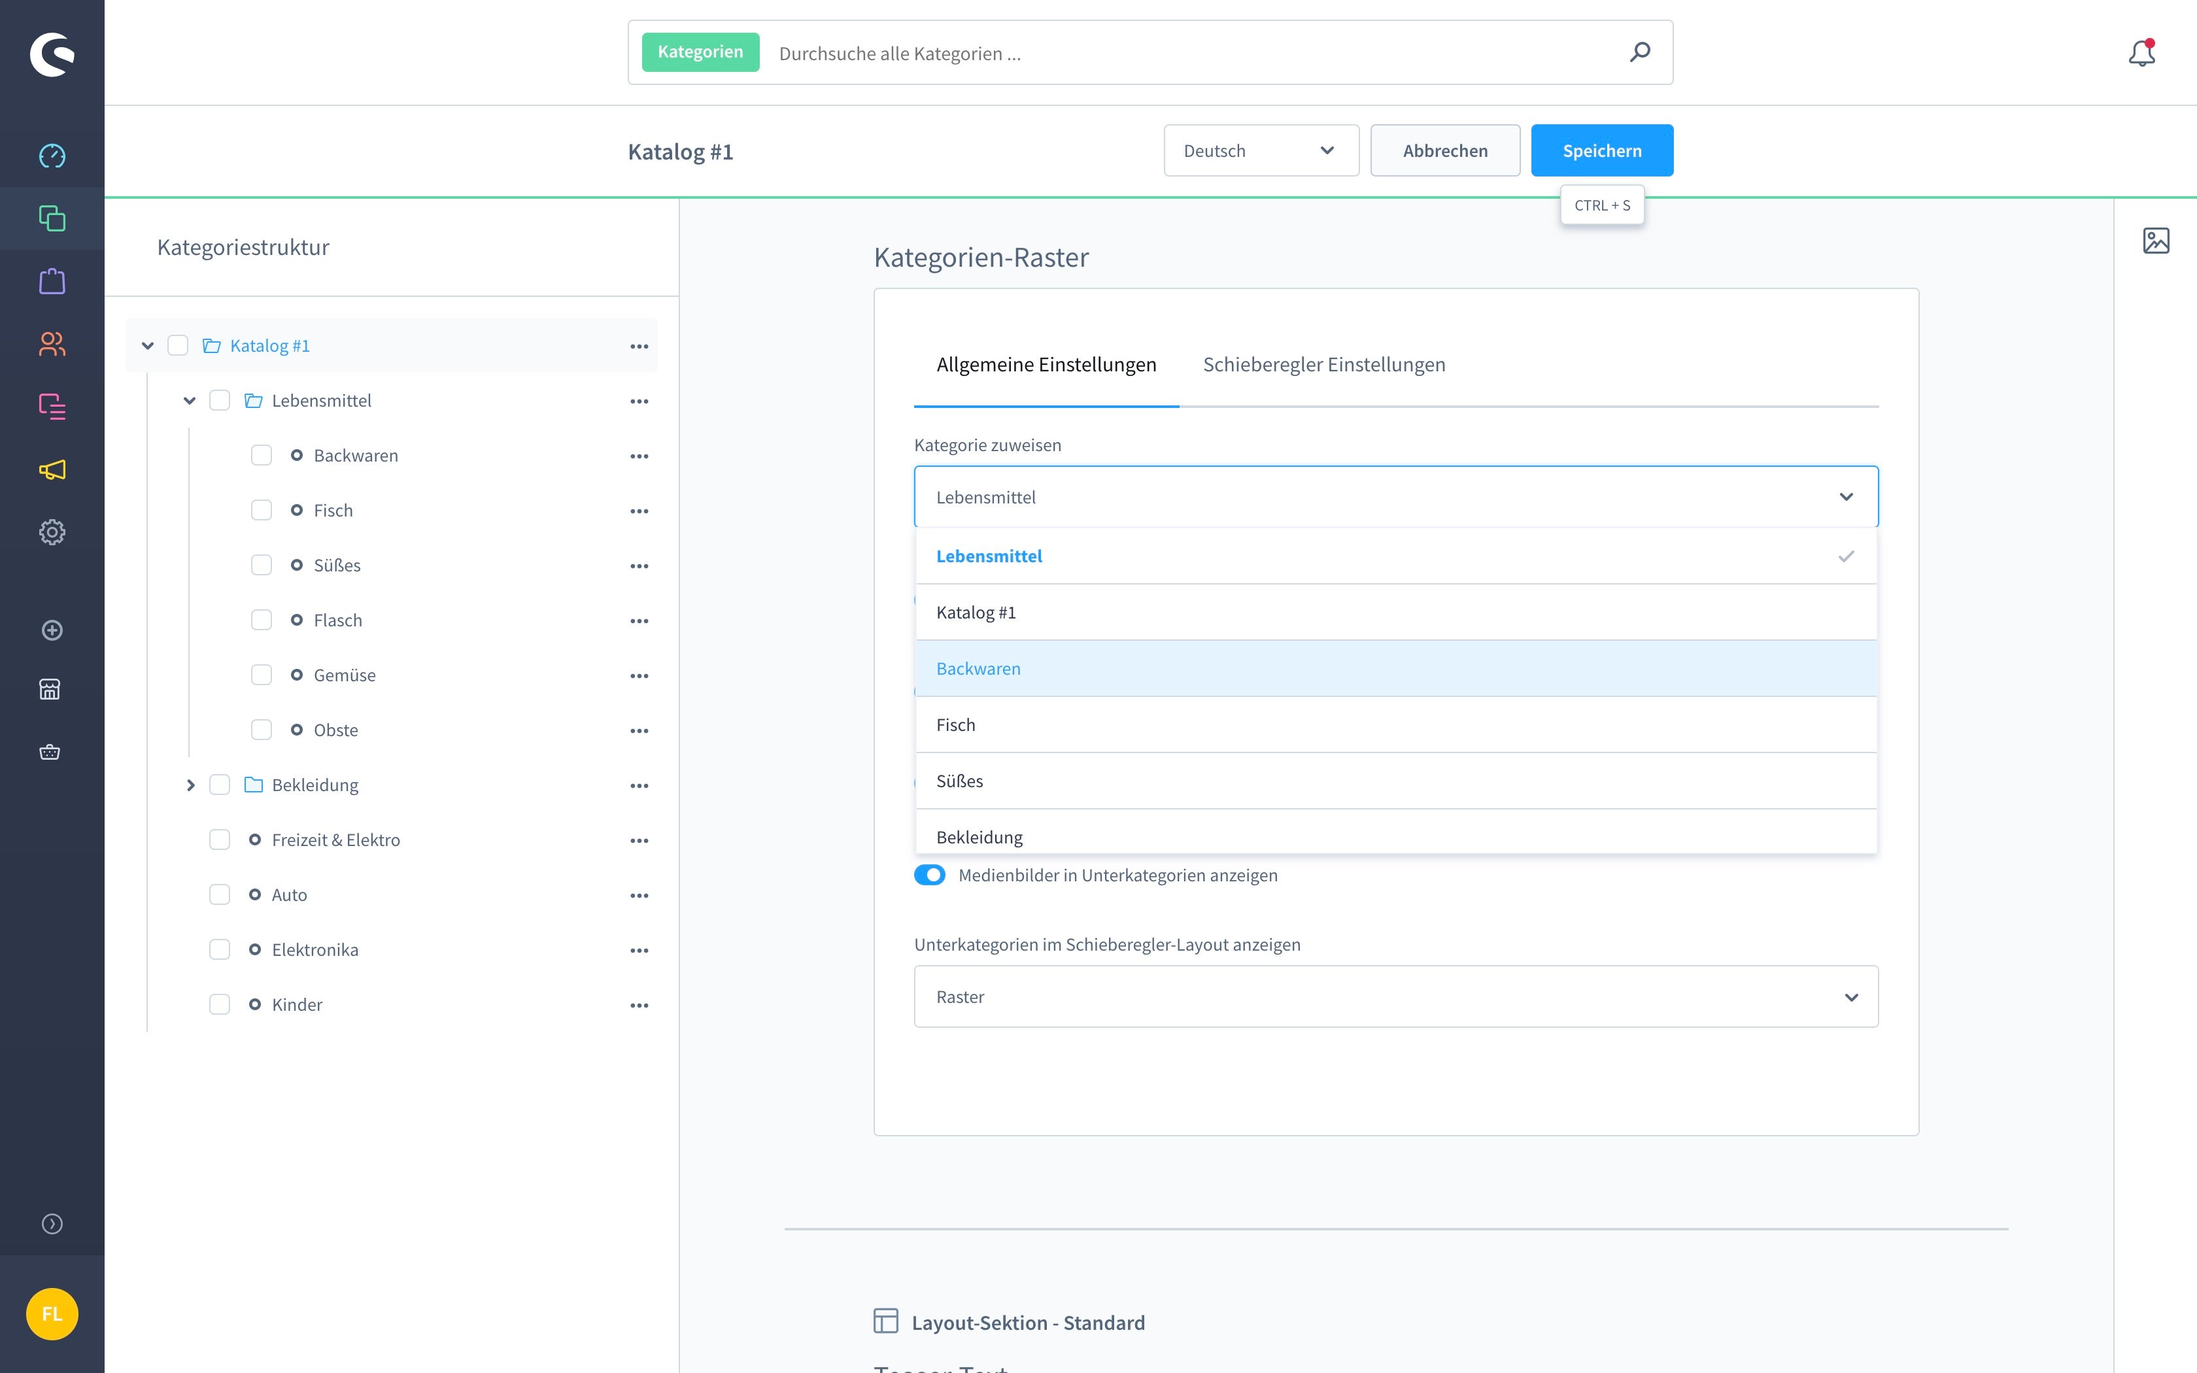The height and width of the screenshot is (1373, 2197).
Task: Click the Abbrechen button
Action: 1445,151
